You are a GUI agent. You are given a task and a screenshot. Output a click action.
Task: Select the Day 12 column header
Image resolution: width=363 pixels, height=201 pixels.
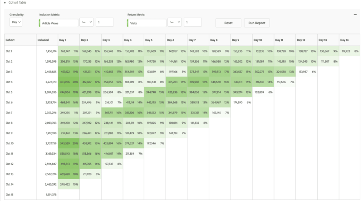[306, 40]
